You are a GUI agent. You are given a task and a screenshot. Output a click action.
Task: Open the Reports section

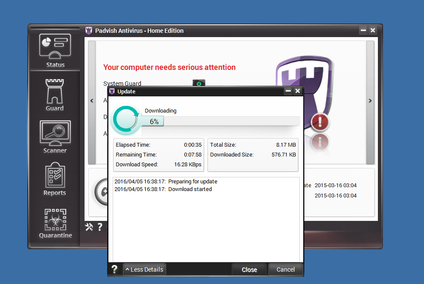click(x=55, y=179)
